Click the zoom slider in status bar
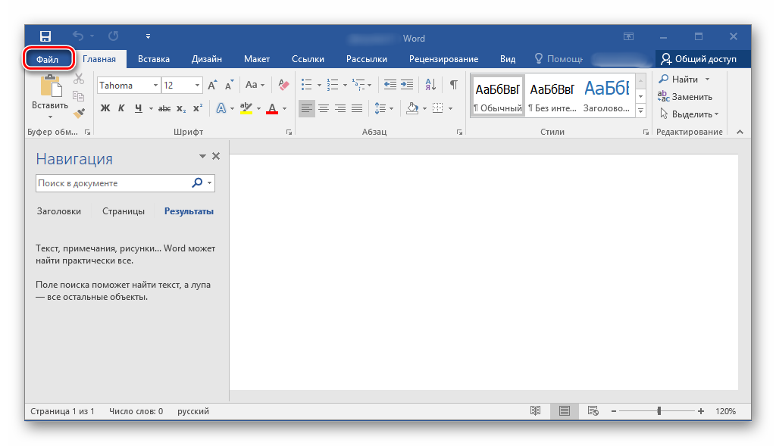 click(659, 411)
